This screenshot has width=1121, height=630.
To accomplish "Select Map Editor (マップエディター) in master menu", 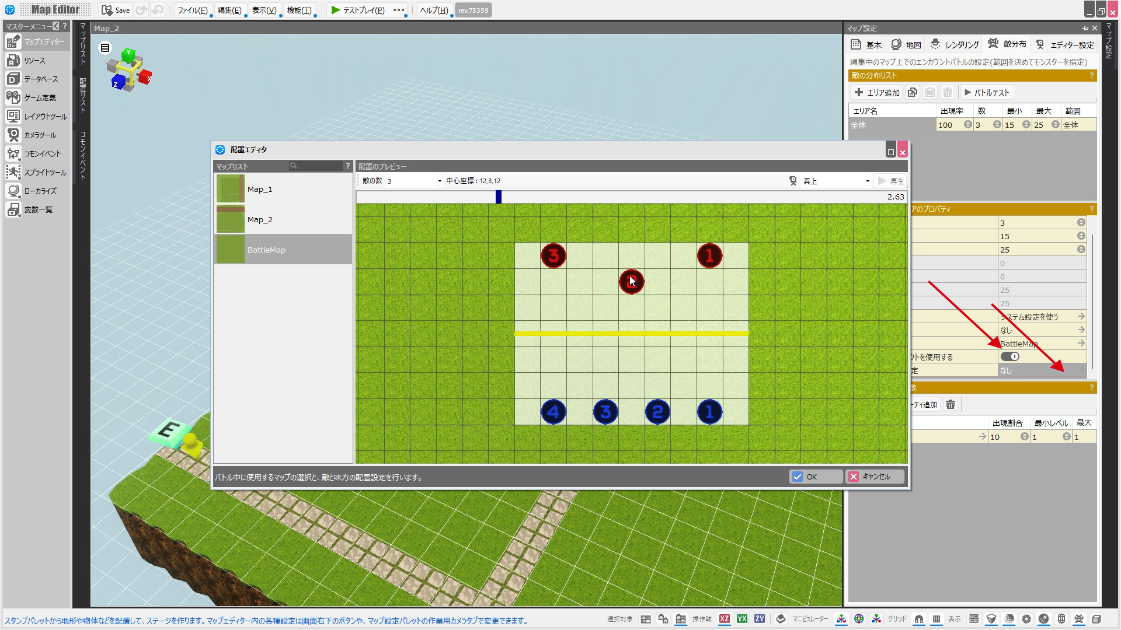I will click(35, 41).
